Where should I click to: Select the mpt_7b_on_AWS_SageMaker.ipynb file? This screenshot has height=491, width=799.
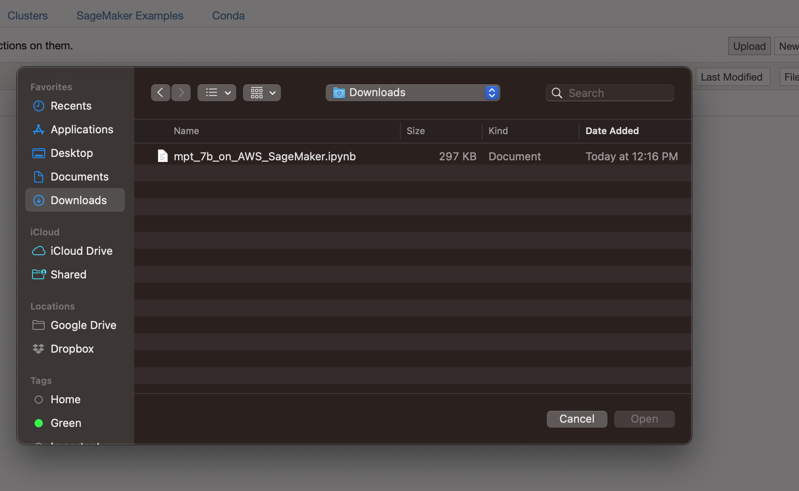[265, 156]
